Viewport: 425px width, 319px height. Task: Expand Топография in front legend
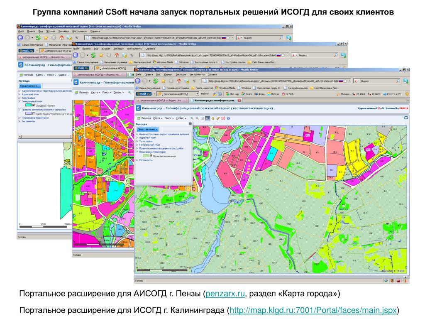click(137, 141)
